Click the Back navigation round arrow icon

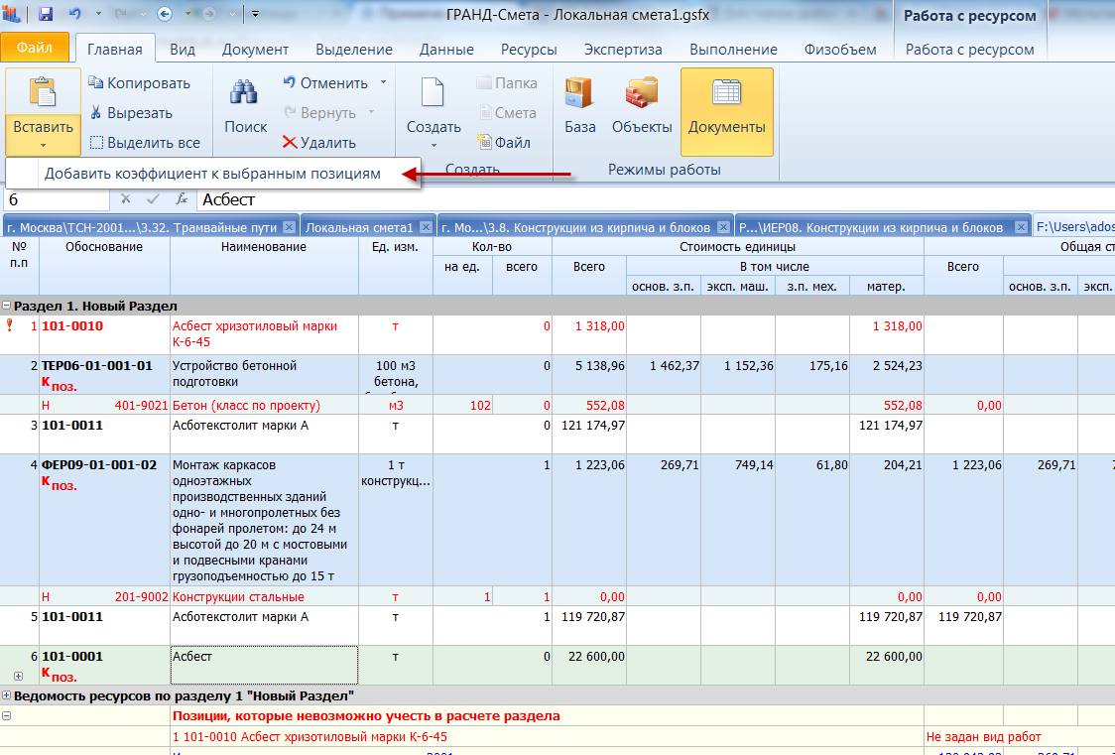(165, 14)
